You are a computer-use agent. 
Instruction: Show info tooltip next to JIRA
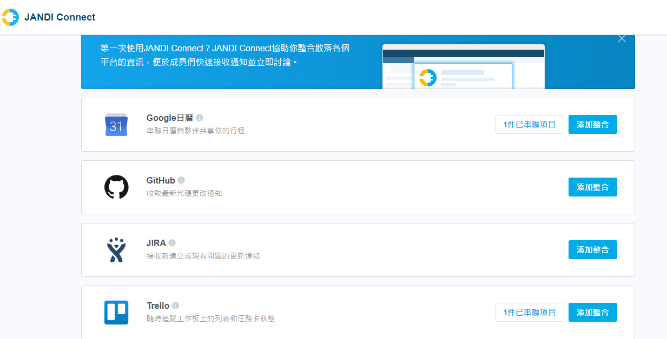[172, 243]
